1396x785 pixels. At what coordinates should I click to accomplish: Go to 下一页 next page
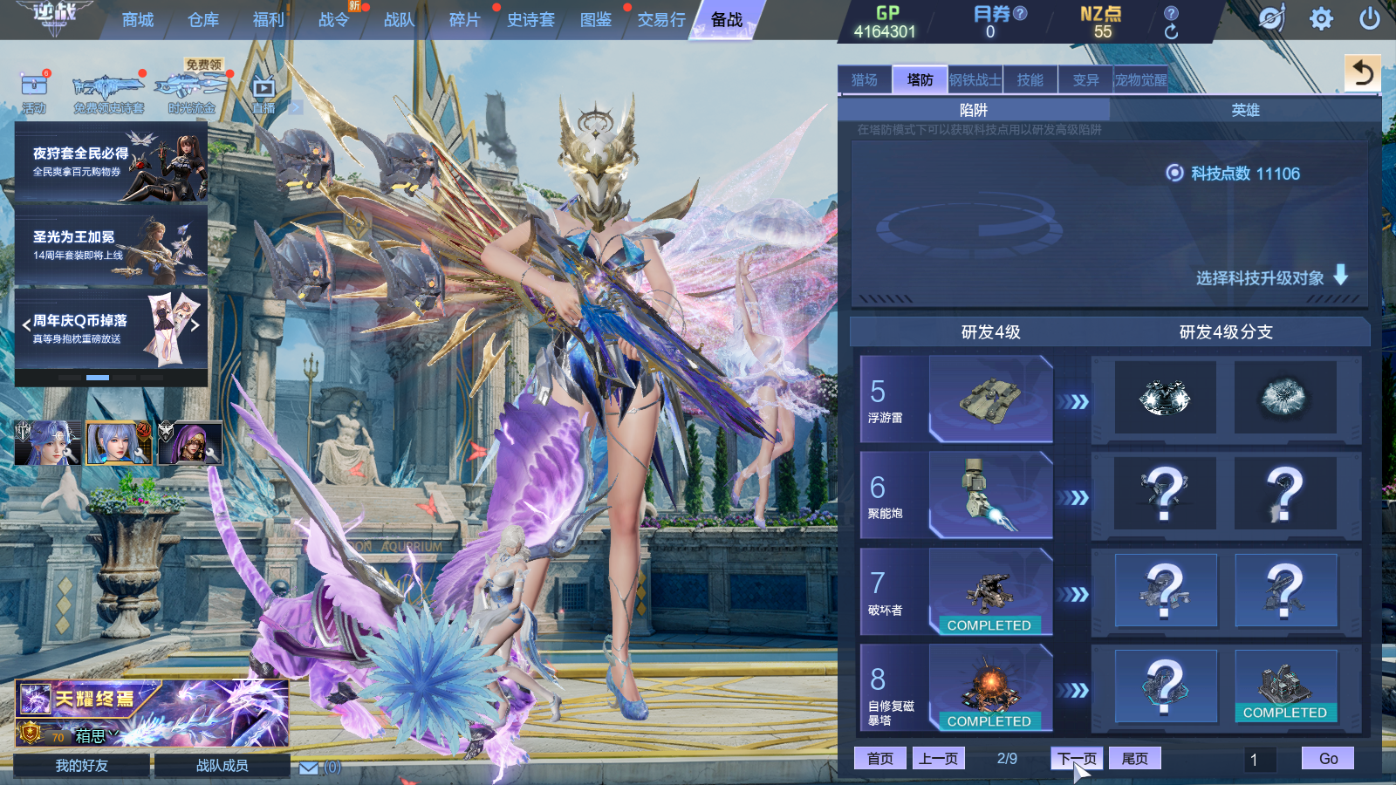[x=1078, y=759]
